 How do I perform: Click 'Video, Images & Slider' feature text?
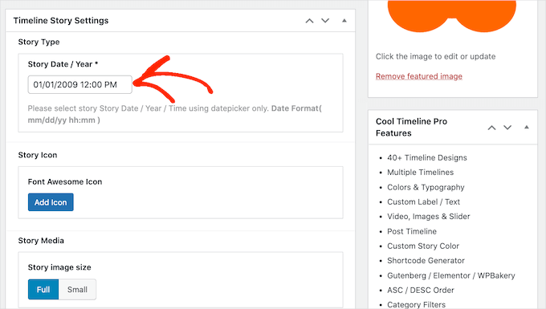coord(429,217)
